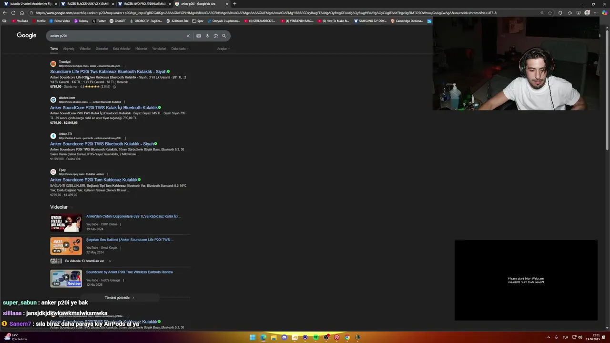Close the 'anker p20i - Google'da Ara' tab
This screenshot has height=343, width=610.
click(227, 4)
